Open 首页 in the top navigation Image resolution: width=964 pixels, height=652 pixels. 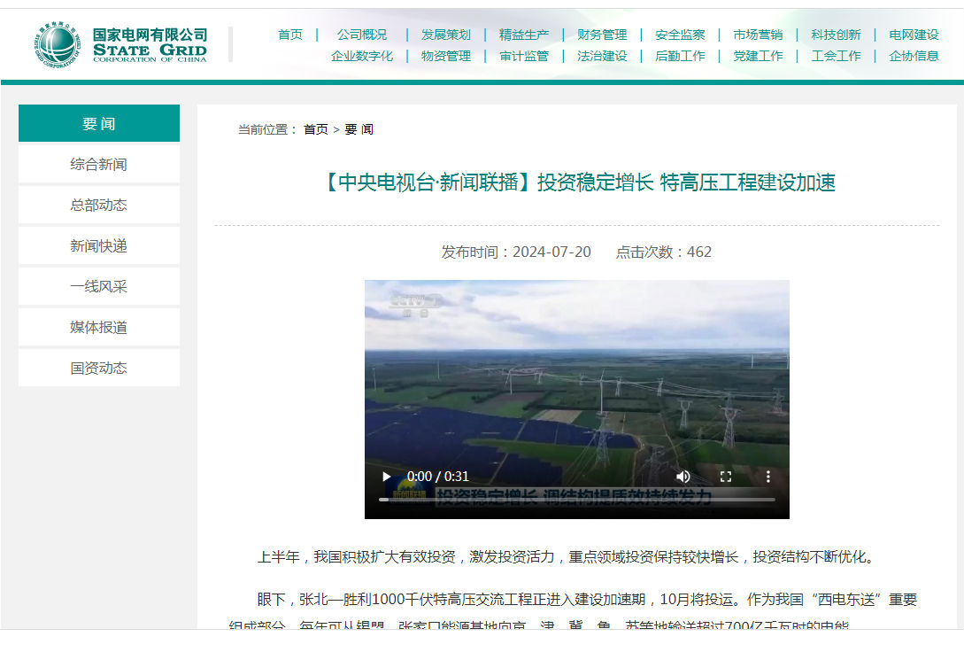pos(290,35)
